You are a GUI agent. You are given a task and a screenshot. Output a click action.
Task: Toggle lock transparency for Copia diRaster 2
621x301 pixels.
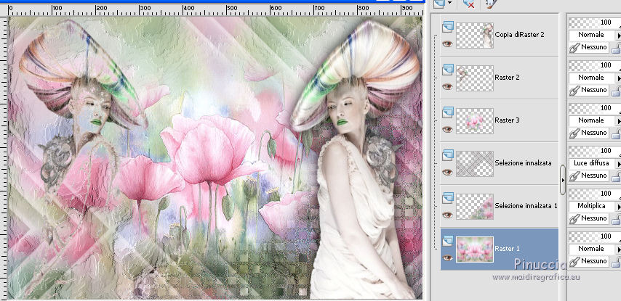tap(616, 48)
